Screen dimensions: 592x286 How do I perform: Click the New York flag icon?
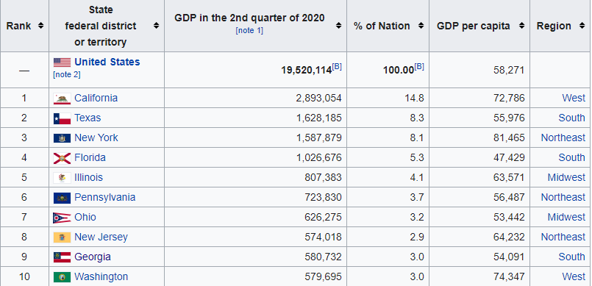click(x=62, y=138)
